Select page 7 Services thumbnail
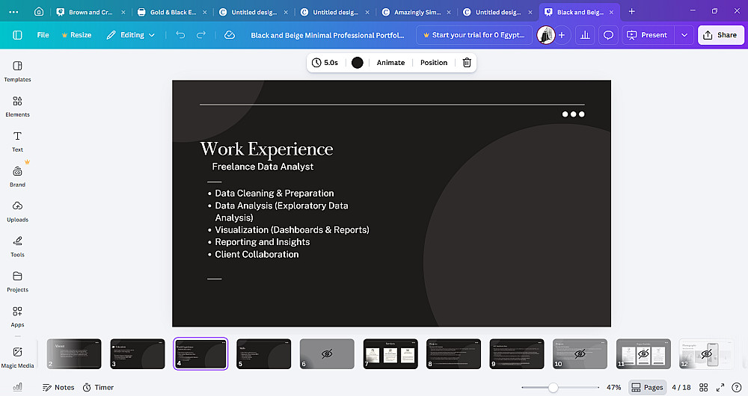This screenshot has width=748, height=396. pos(390,353)
